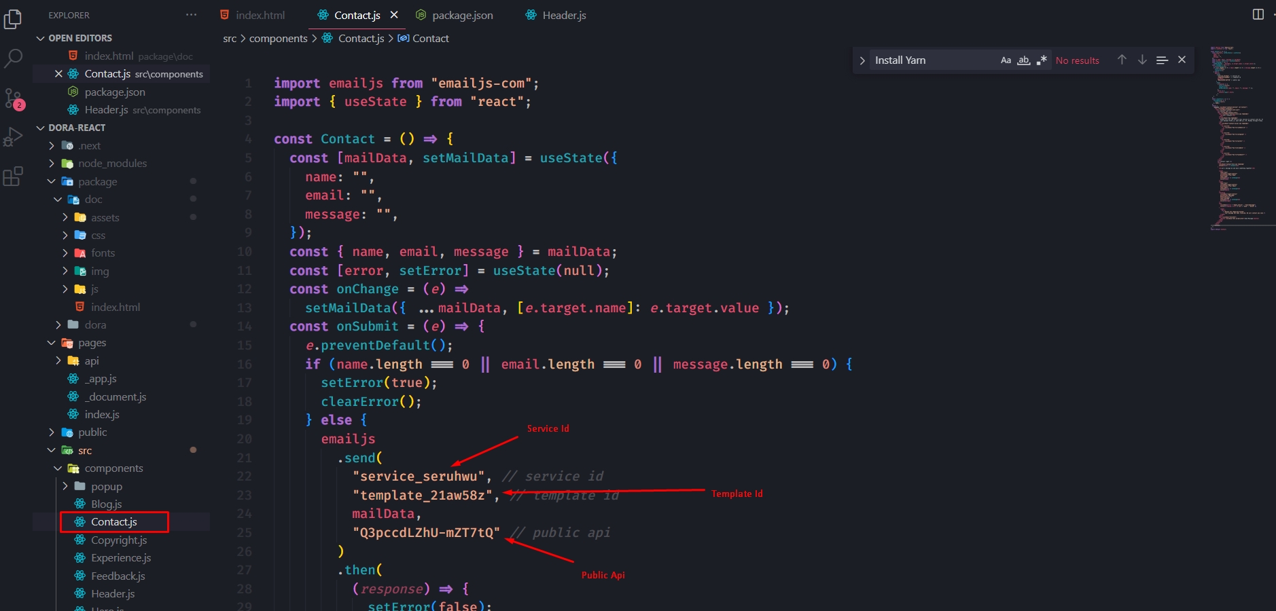1276x611 pixels.
Task: Open the Search view icon
Action: pyautogui.click(x=13, y=58)
